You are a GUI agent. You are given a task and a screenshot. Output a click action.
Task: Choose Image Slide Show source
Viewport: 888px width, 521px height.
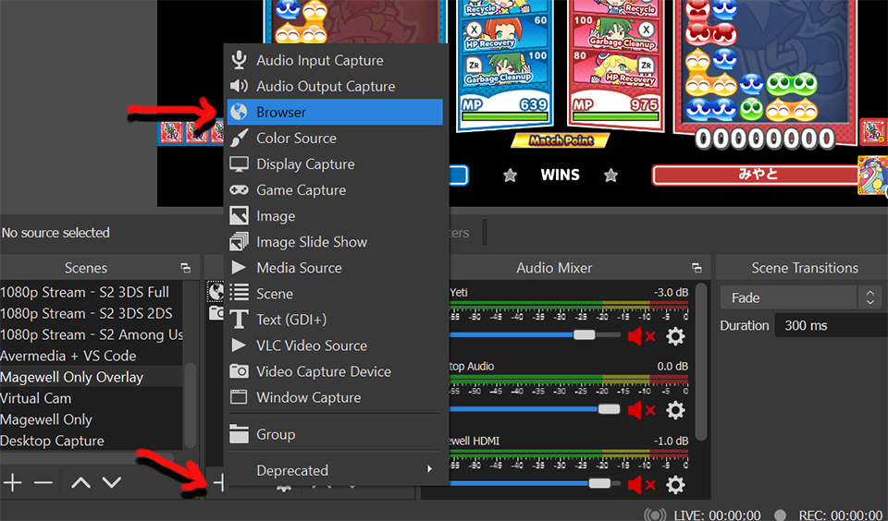click(334, 242)
